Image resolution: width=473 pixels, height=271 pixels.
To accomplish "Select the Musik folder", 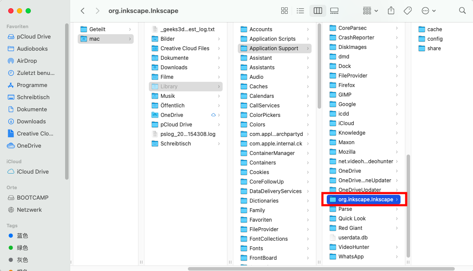I will pos(186,96).
